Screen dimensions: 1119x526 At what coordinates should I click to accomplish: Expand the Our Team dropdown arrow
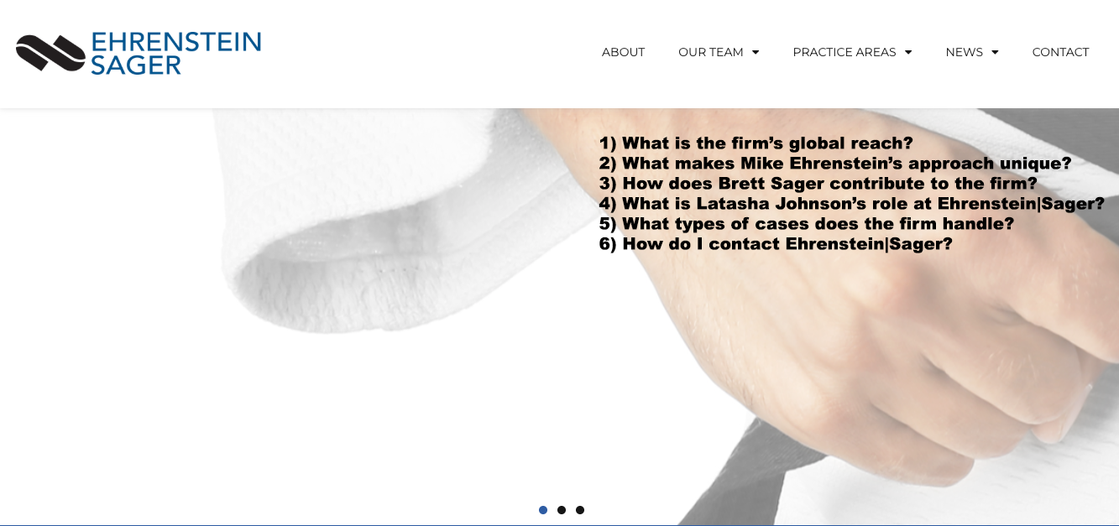756,52
